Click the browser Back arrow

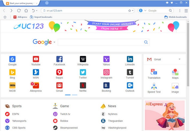[x=4, y=11]
